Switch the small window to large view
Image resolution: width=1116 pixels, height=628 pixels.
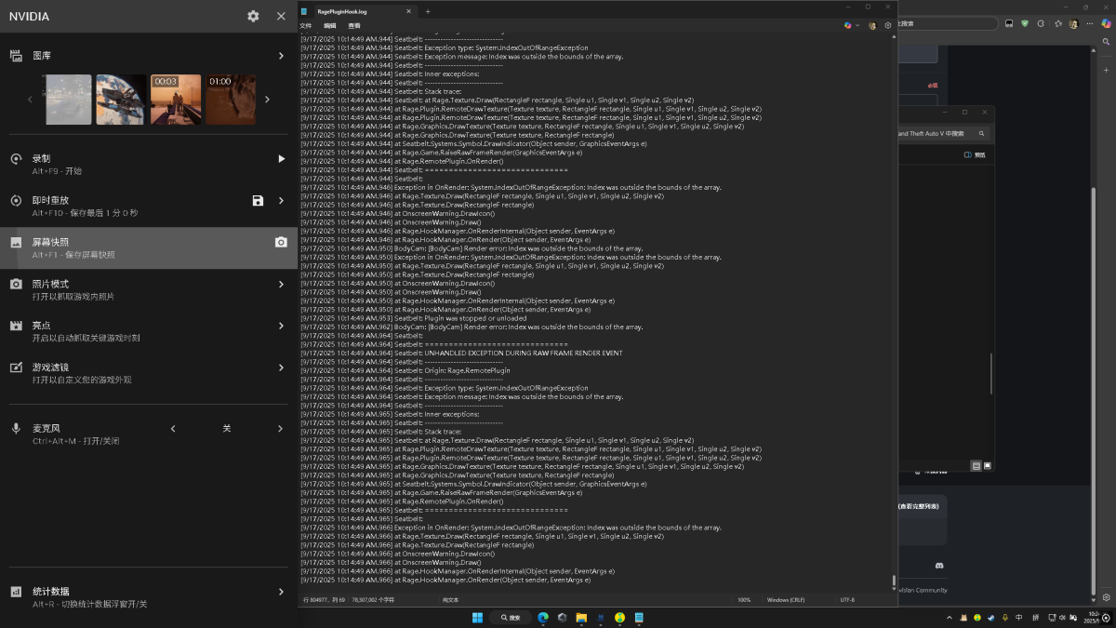point(988,466)
